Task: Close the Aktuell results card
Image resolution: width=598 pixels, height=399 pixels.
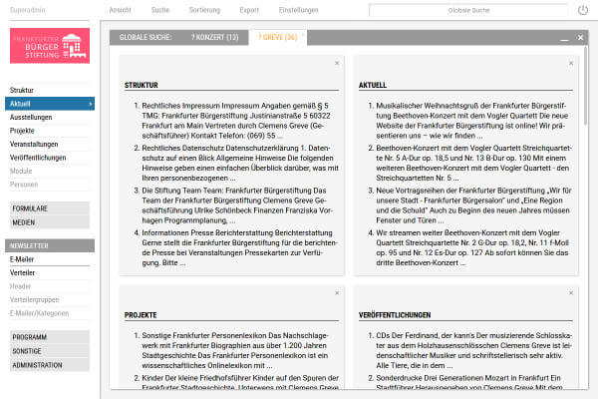Action: click(x=571, y=63)
